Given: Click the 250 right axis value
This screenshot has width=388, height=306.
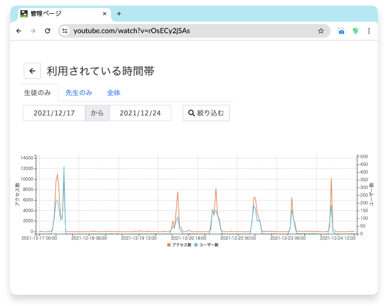Looking at the screenshot, I should 364,195.
